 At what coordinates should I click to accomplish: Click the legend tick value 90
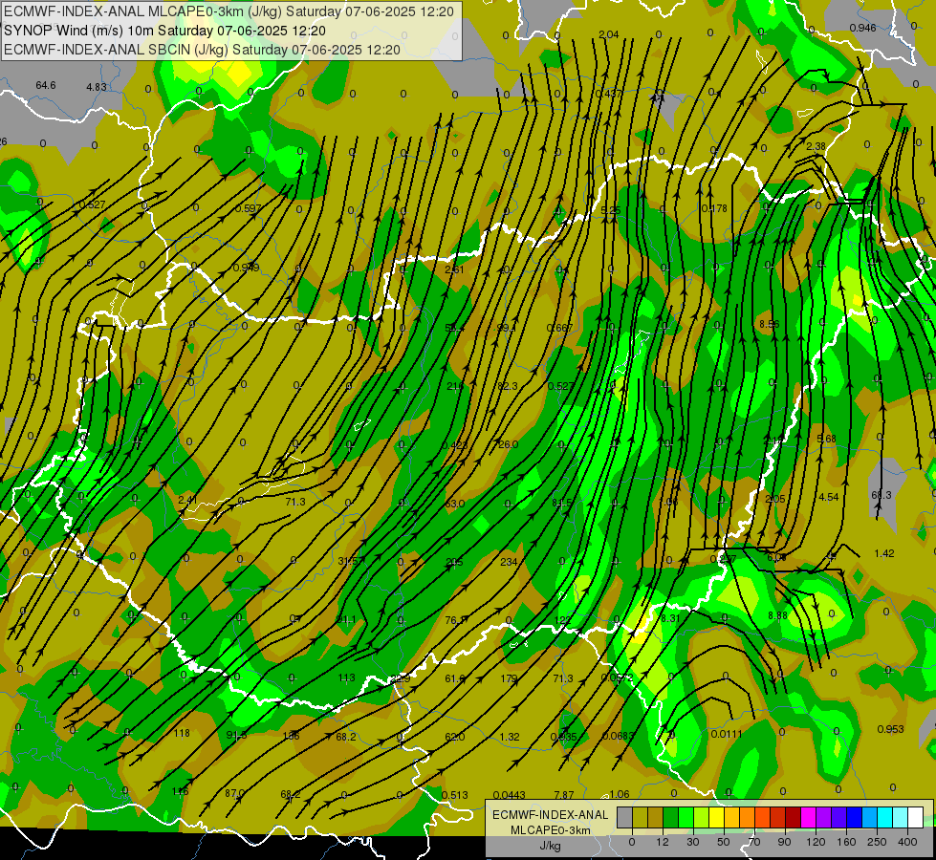pyautogui.click(x=784, y=842)
